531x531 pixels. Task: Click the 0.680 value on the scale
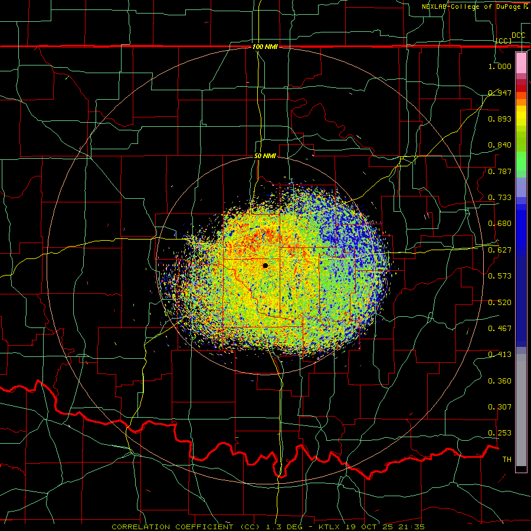click(x=500, y=224)
